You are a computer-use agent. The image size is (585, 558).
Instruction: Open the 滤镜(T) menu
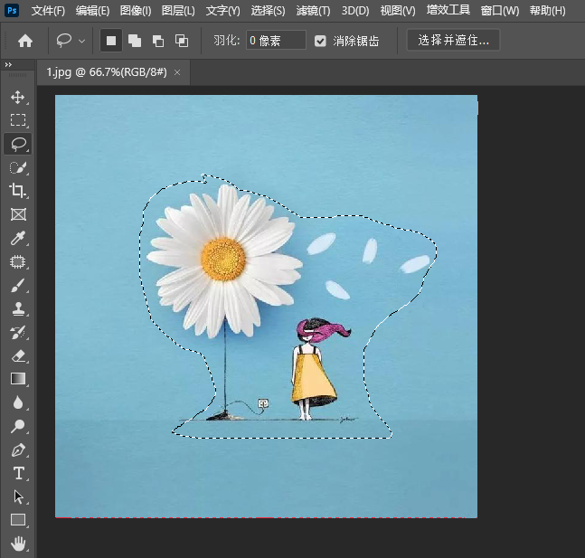(x=313, y=11)
